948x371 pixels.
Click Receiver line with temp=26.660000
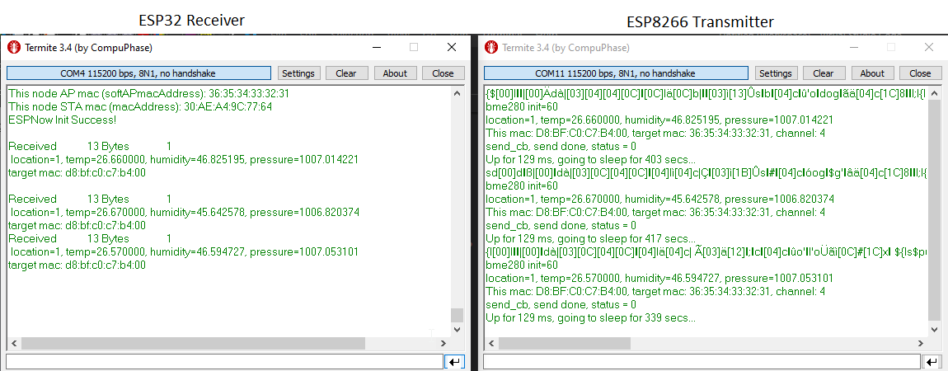185,159
